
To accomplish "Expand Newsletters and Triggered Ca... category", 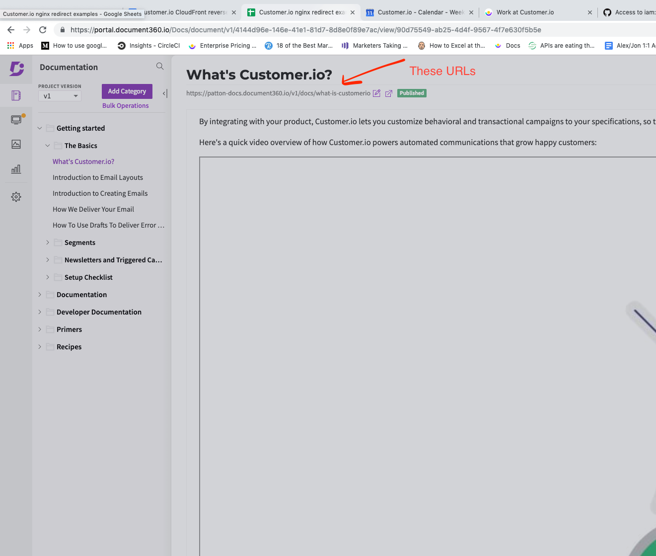I will point(48,260).
